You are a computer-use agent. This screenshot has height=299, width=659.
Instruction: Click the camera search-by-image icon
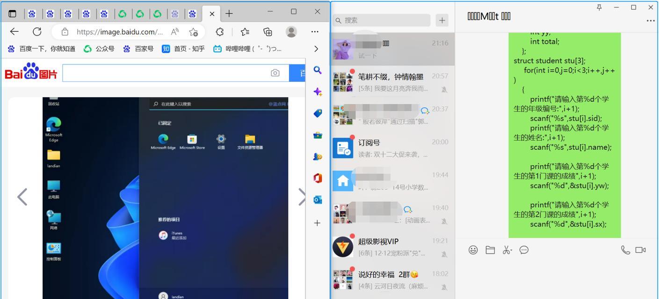pyautogui.click(x=275, y=73)
